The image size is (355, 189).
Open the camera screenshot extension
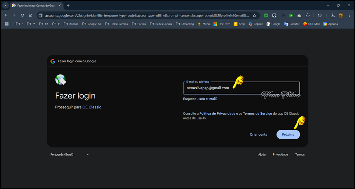[x=299, y=15]
